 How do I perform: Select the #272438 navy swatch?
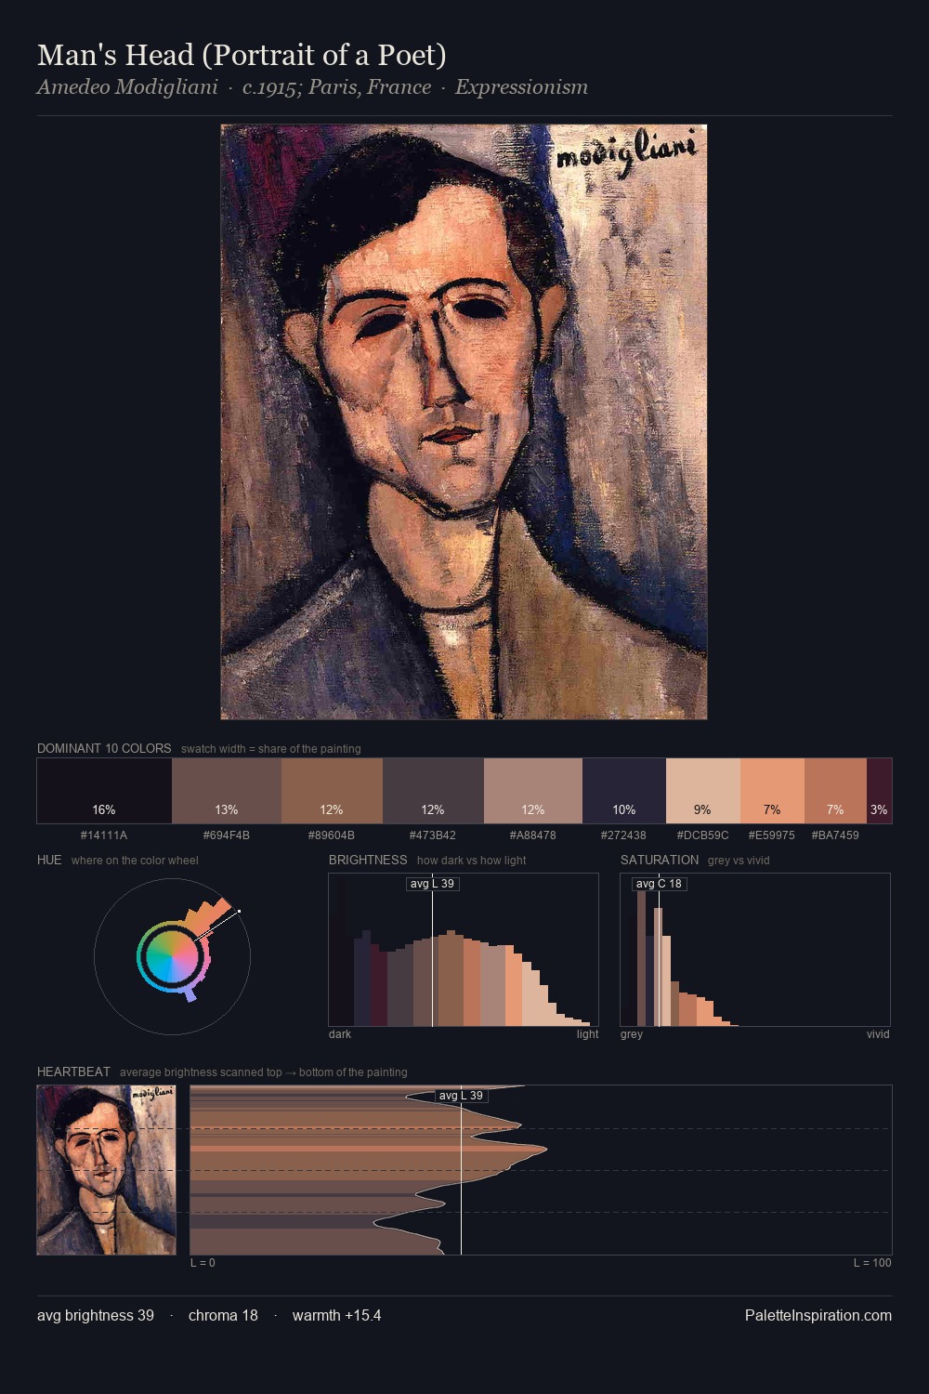click(624, 791)
